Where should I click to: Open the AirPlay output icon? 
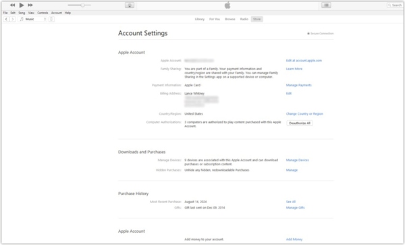pos(130,5)
